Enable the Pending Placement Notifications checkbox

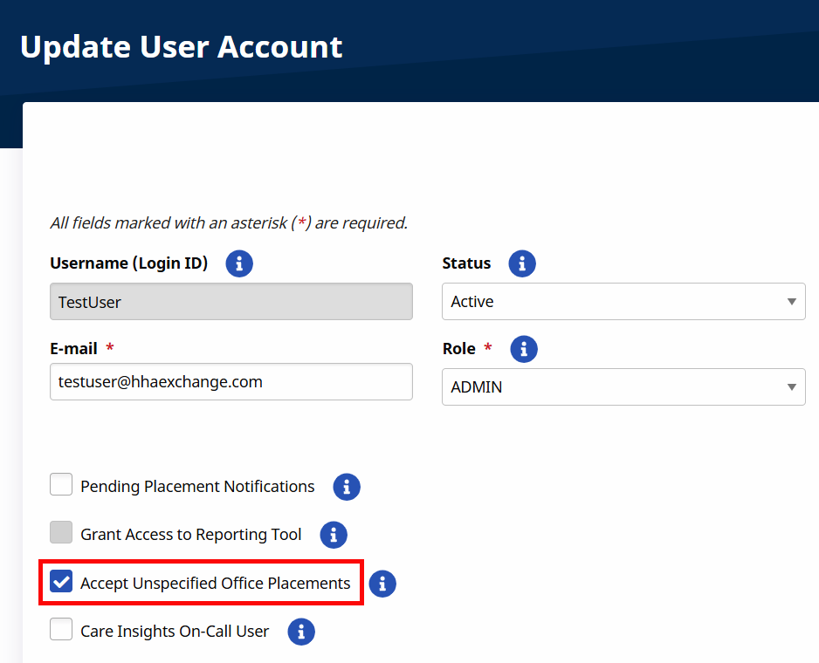(61, 484)
